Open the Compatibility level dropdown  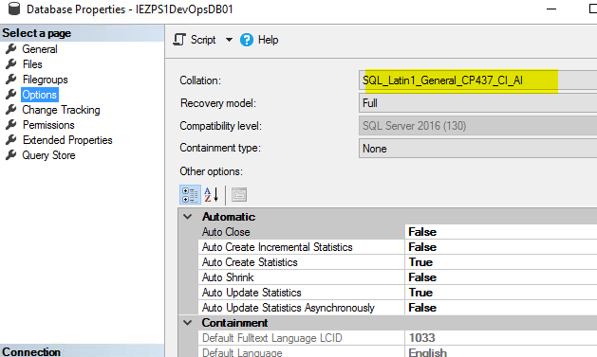click(x=477, y=126)
